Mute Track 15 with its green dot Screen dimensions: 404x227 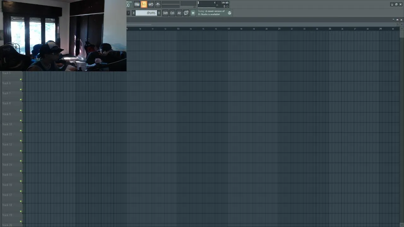tap(21, 181)
